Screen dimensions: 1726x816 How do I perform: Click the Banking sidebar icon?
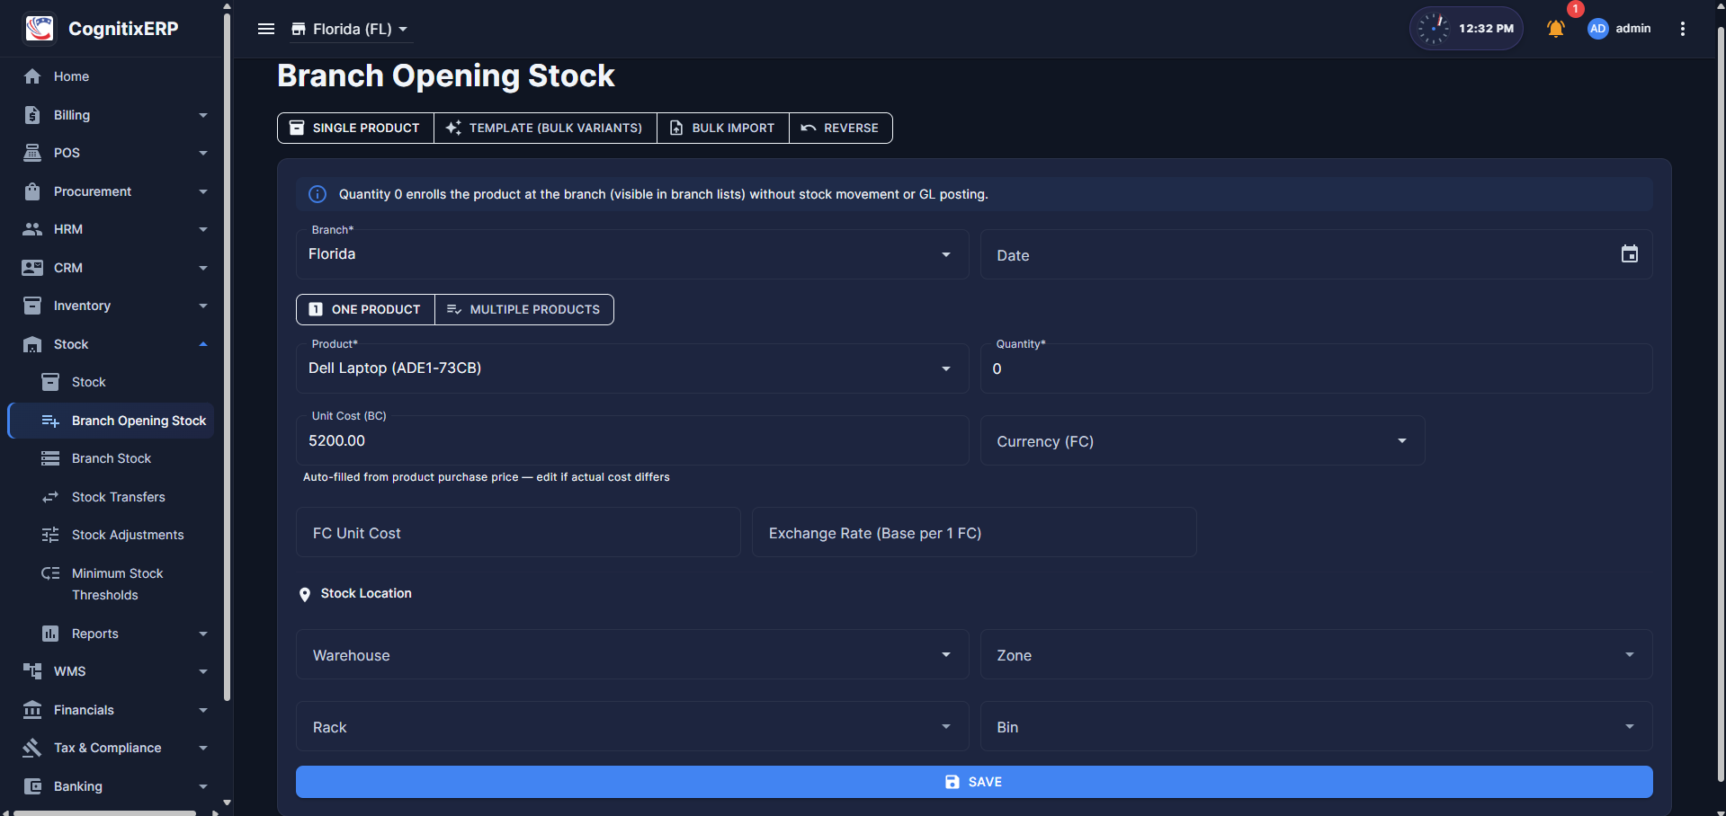click(32, 786)
